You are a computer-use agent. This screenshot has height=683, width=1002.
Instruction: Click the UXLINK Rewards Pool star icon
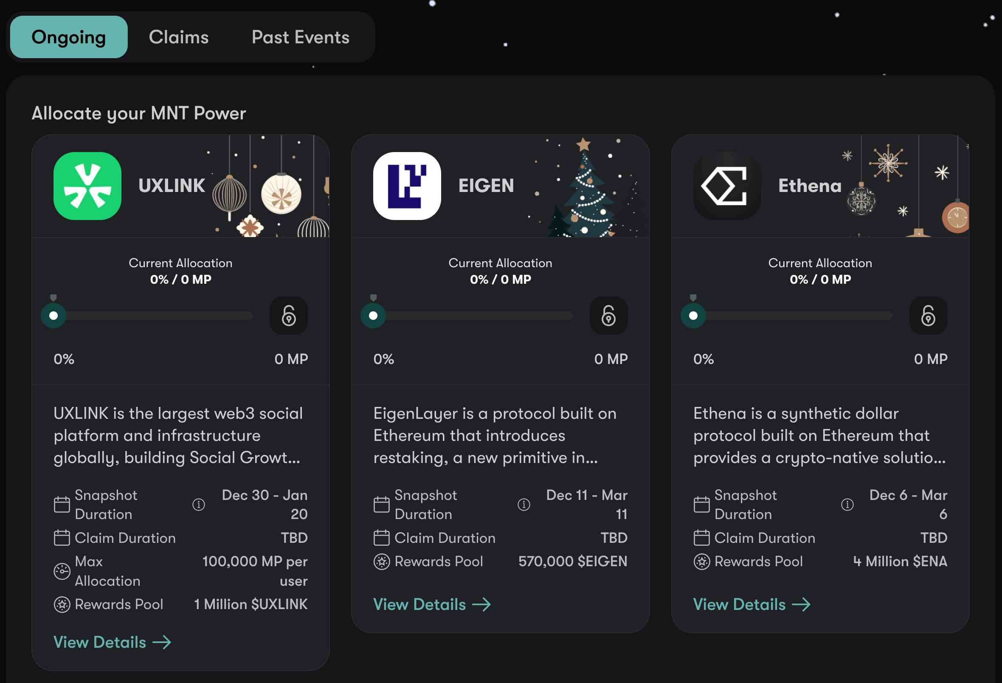click(x=62, y=604)
